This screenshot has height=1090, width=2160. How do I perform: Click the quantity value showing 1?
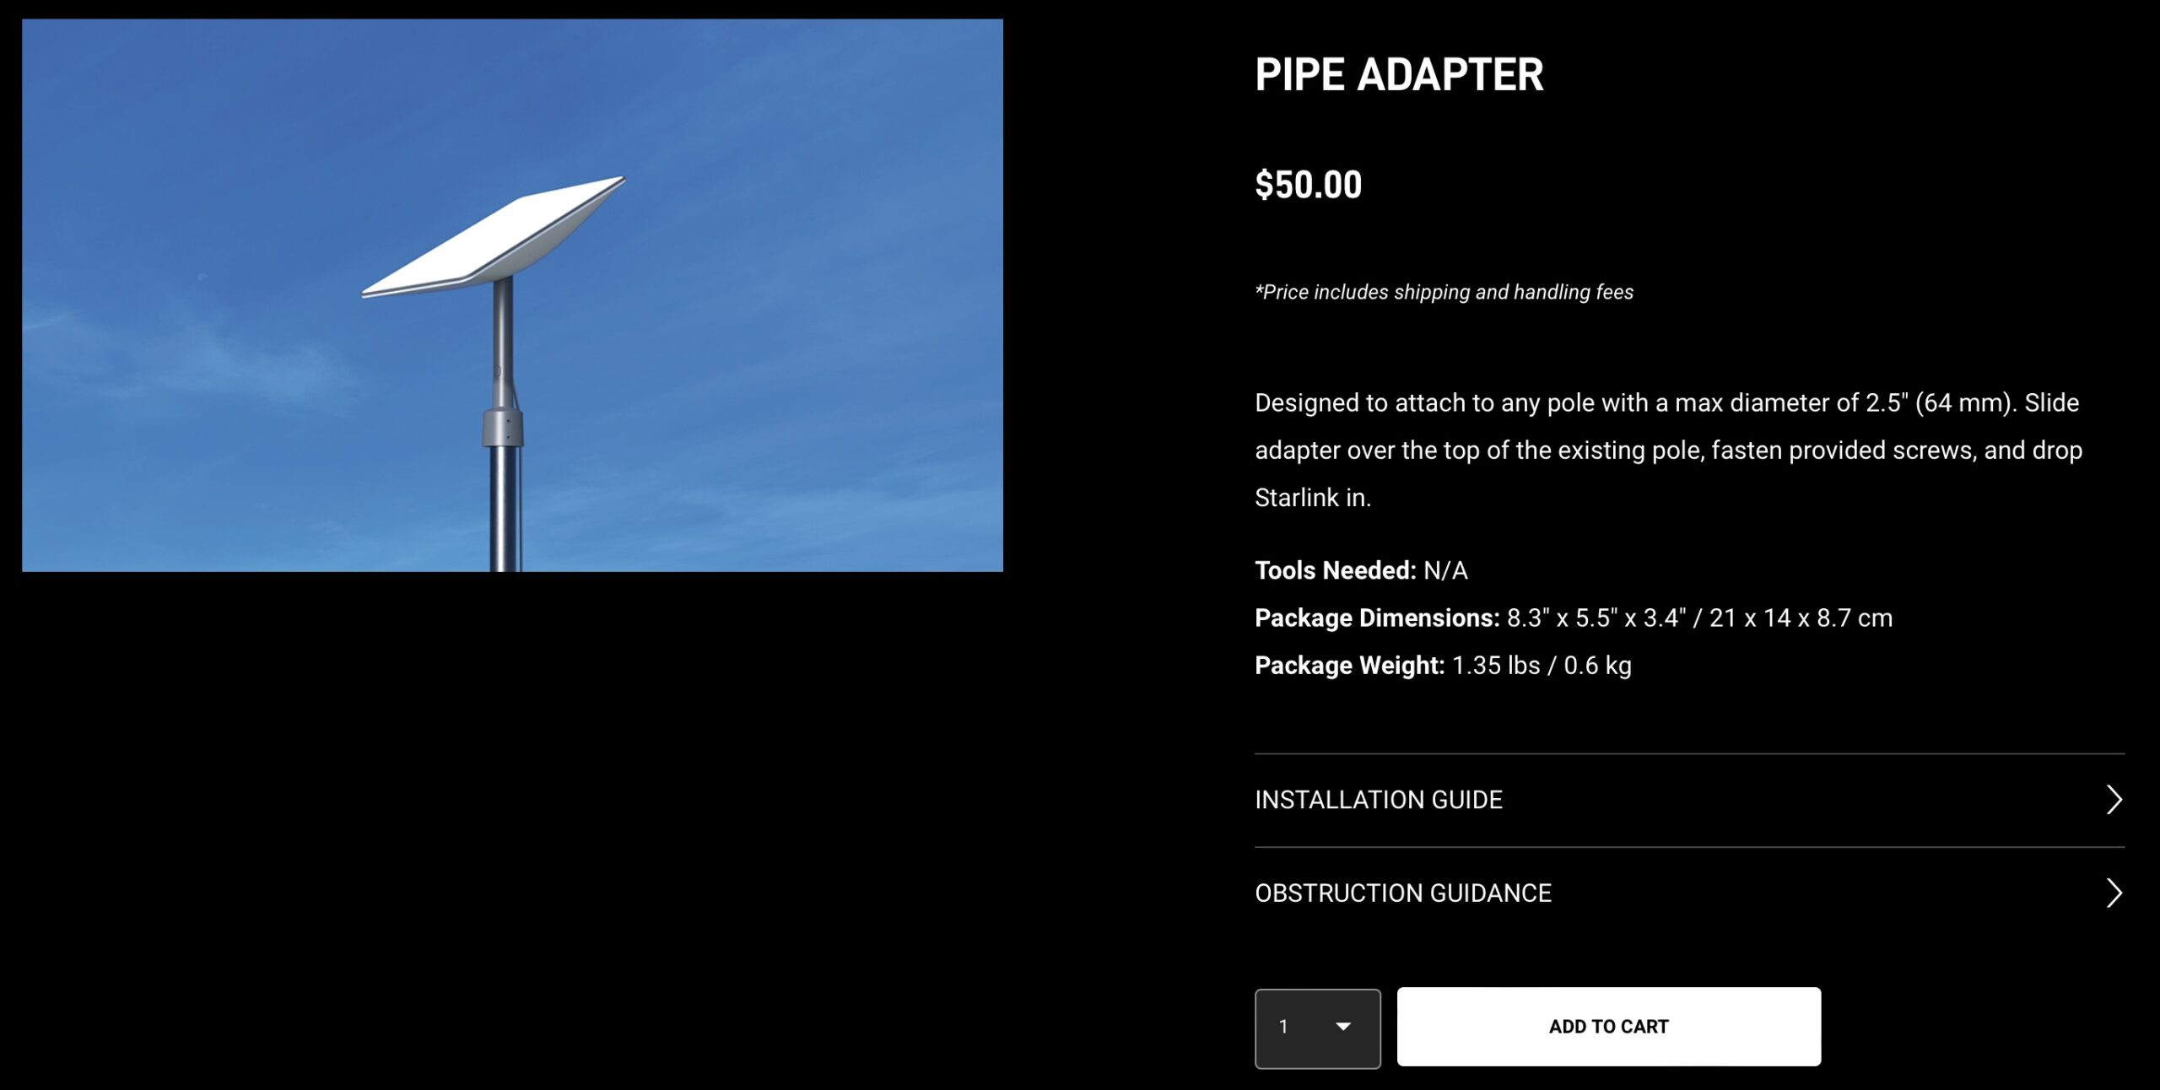click(x=1286, y=1027)
